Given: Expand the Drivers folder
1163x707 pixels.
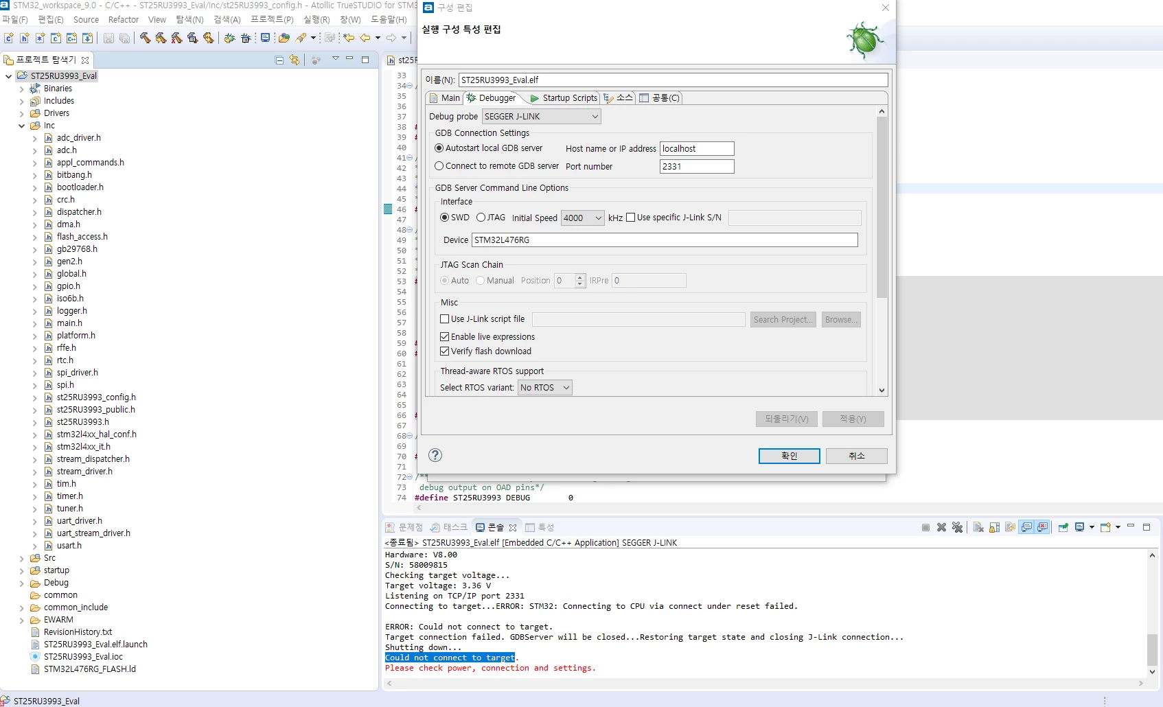Looking at the screenshot, I should (21, 113).
